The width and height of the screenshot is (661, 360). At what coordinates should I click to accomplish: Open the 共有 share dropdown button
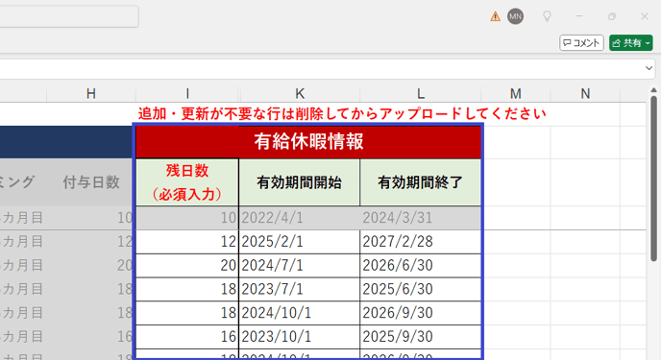point(630,43)
